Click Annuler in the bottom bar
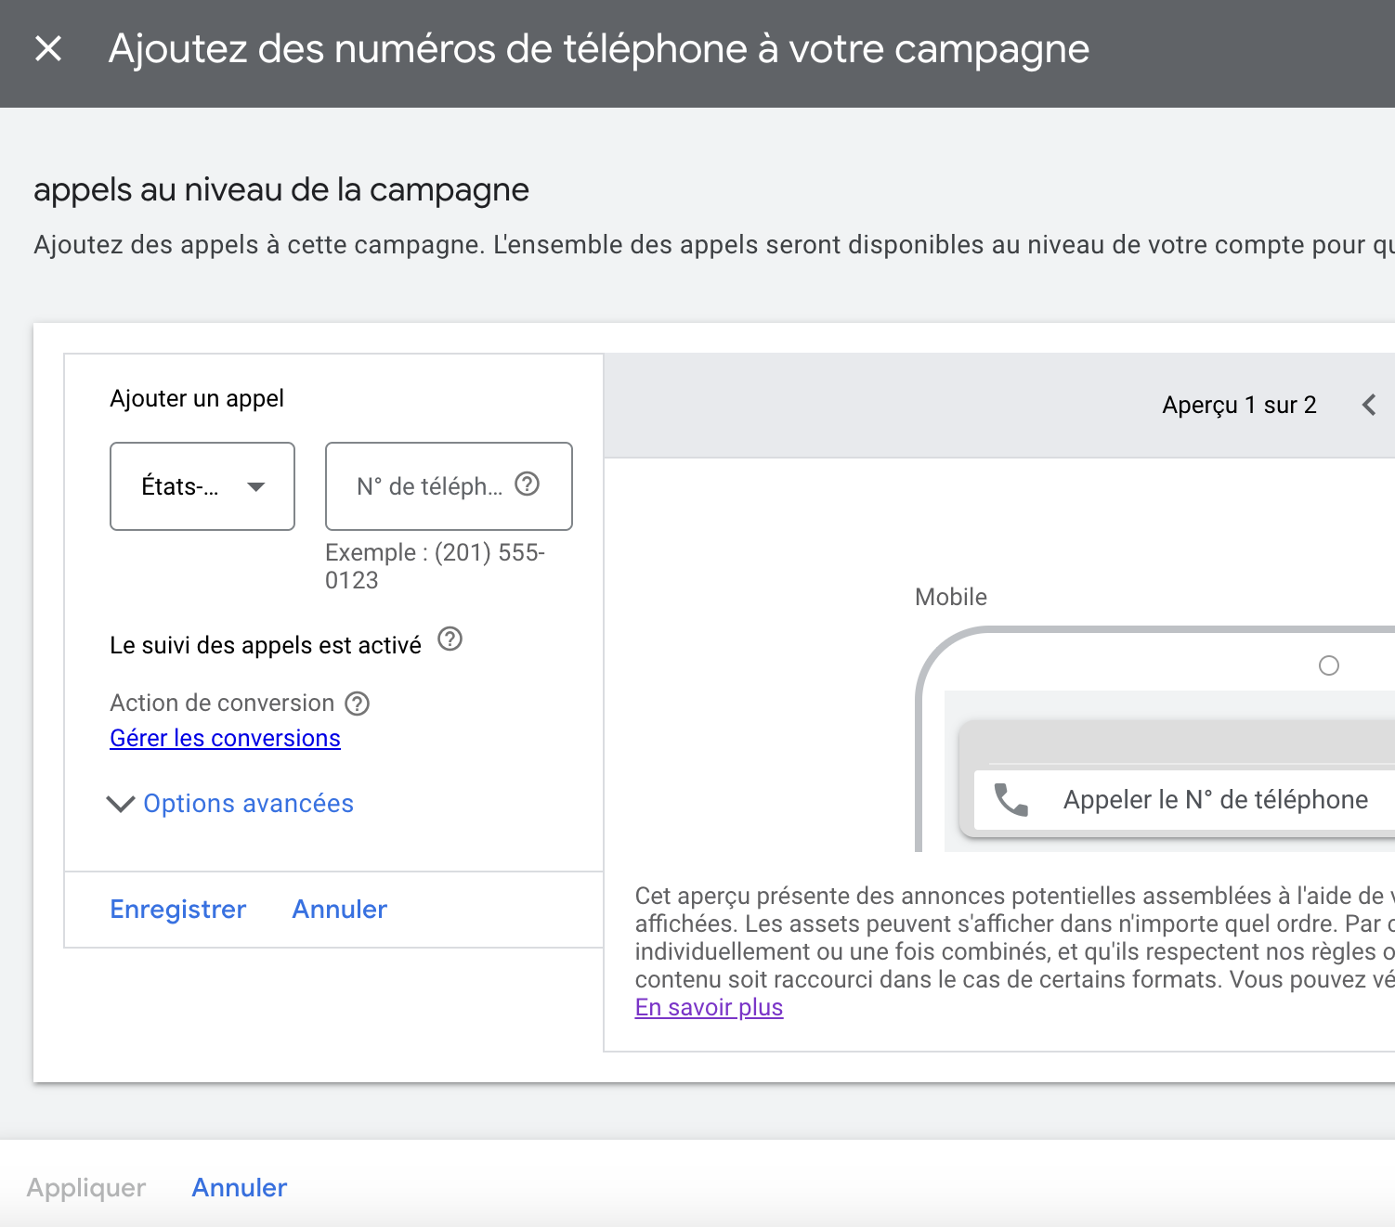Screen dimensions: 1395x1227 (x=239, y=1188)
